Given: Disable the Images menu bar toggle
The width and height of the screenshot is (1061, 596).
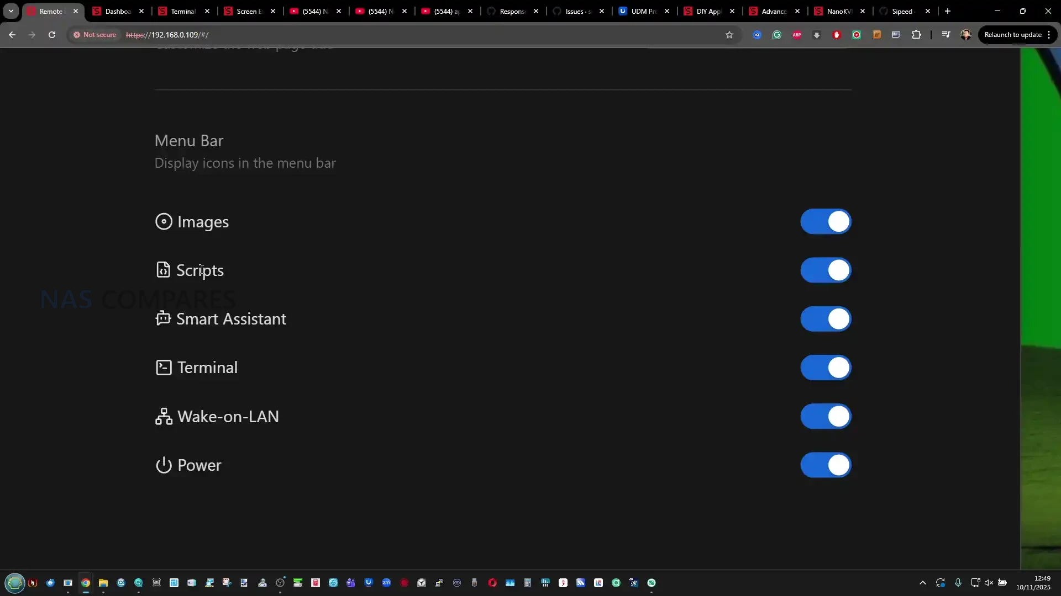Looking at the screenshot, I should (826, 222).
